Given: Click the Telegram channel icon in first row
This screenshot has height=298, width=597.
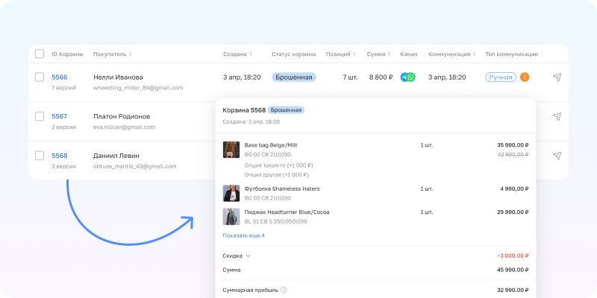Looking at the screenshot, I should (404, 77).
